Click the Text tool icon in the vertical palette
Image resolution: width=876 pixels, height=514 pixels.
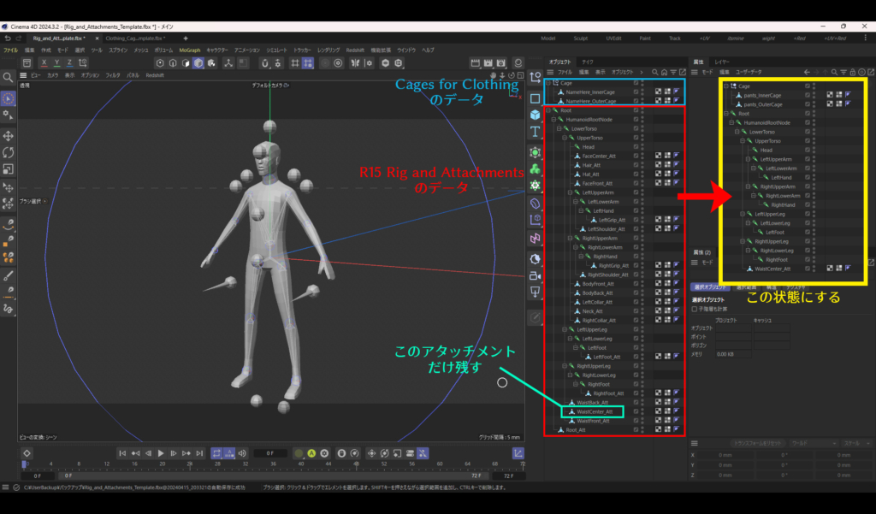coord(535,131)
